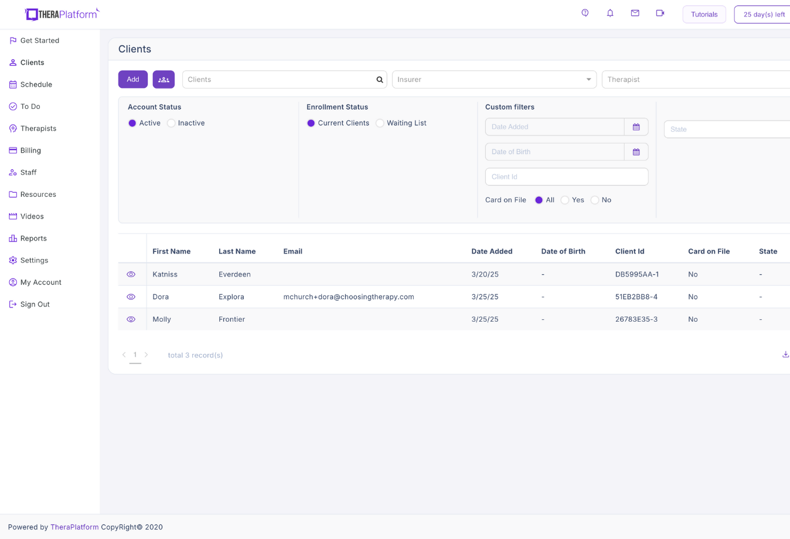The image size is (790, 539).
Task: Click the 25 day(s) left button
Action: (764, 14)
